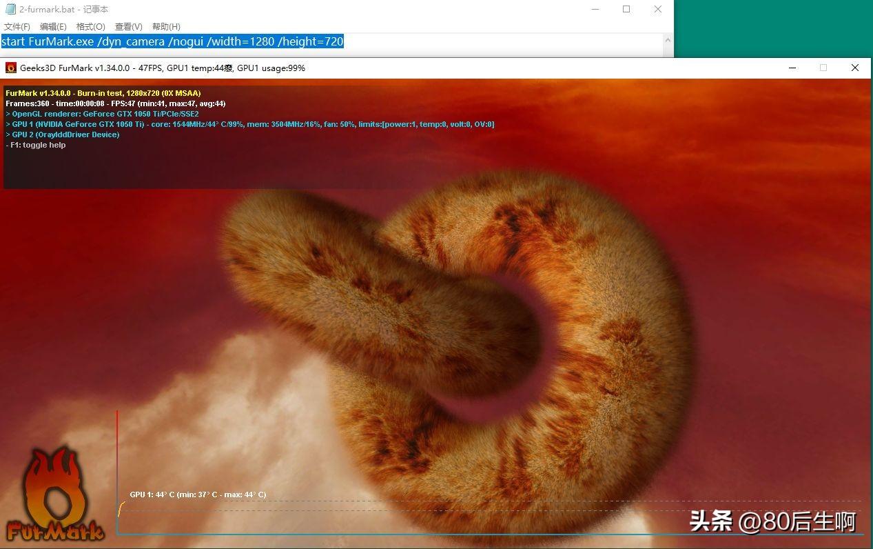
Task: Click the FurMark flame logo
Action: click(x=54, y=493)
